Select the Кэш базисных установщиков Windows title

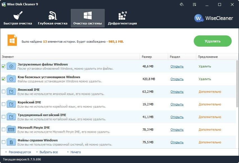tap(49, 77)
